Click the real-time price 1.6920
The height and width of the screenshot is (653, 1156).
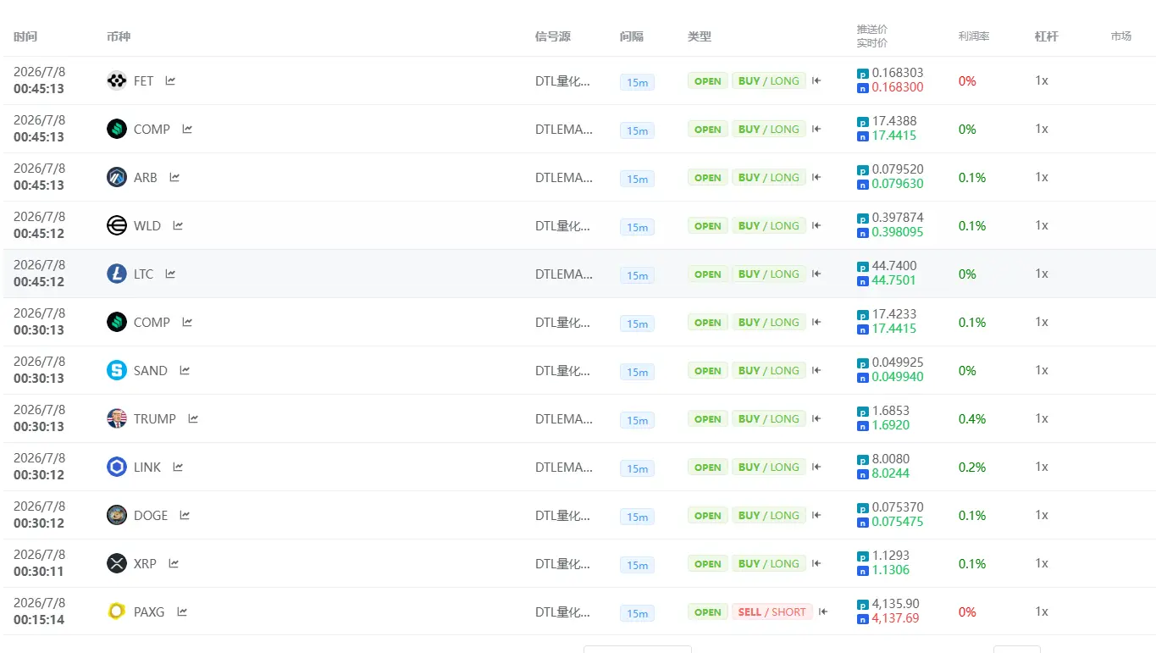(x=891, y=425)
